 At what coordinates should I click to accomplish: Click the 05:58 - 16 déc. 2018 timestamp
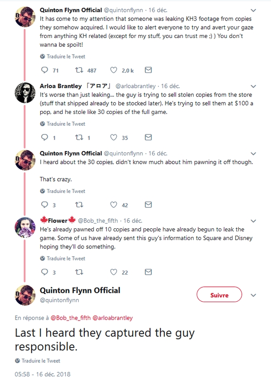(x=42, y=374)
